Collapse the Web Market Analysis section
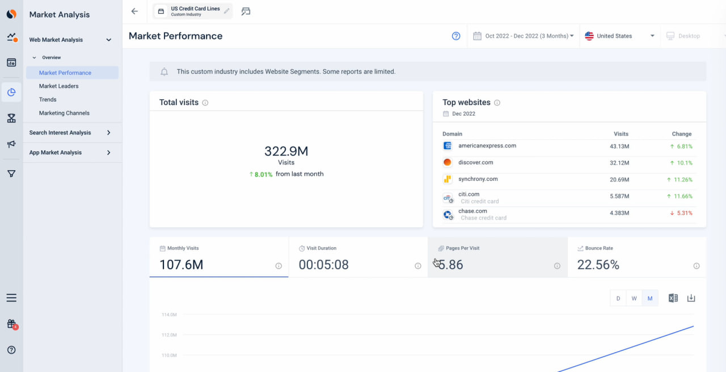726x372 pixels. [x=108, y=39]
